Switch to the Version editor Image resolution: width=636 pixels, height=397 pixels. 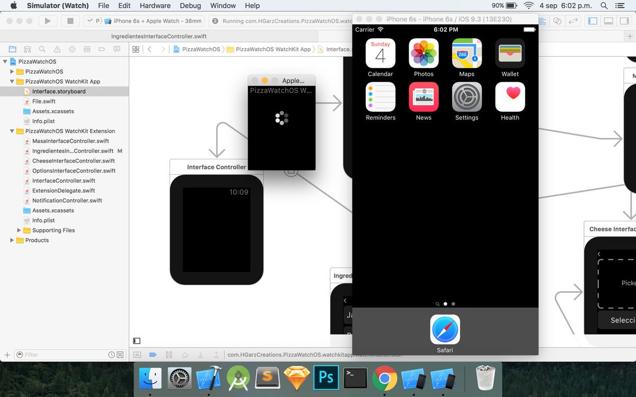click(573, 21)
